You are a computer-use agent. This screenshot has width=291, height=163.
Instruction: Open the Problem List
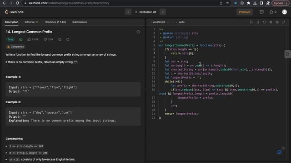click(146, 12)
